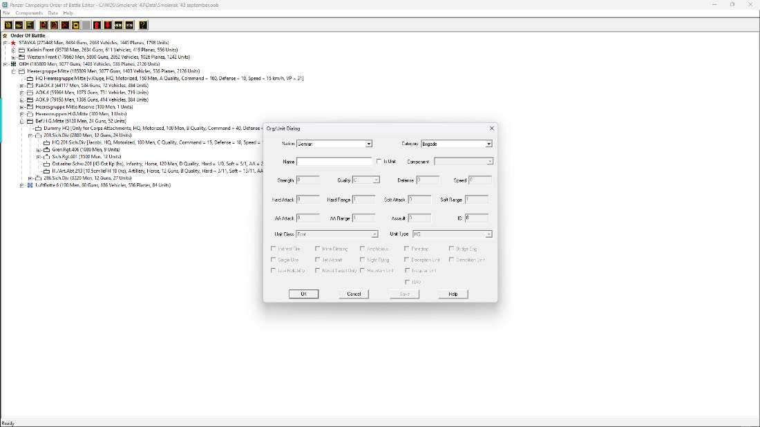
Task: Tick the Indirect Fire checkbox
Action: (274, 249)
